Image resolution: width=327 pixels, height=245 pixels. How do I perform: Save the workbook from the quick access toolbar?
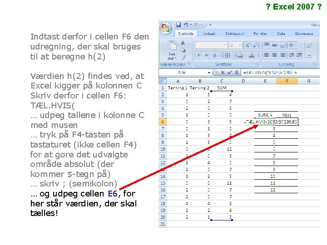point(178,25)
